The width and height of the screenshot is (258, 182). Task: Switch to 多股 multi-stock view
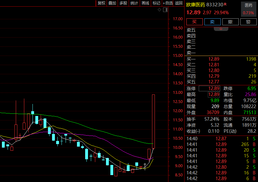pos(123,3)
